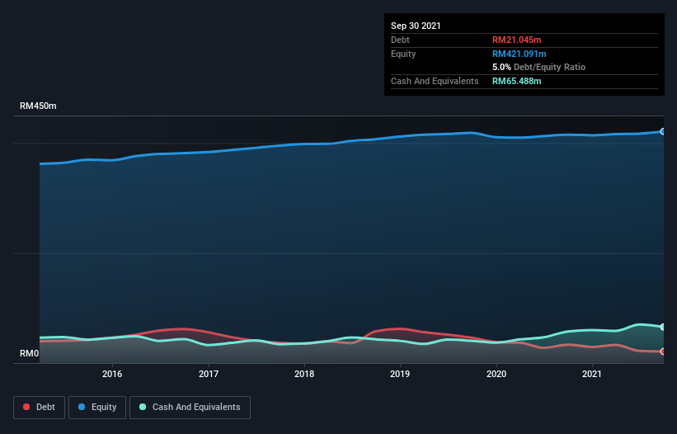Click the Cash And Equivalents tooltip label
677x434 pixels.
[435, 81]
